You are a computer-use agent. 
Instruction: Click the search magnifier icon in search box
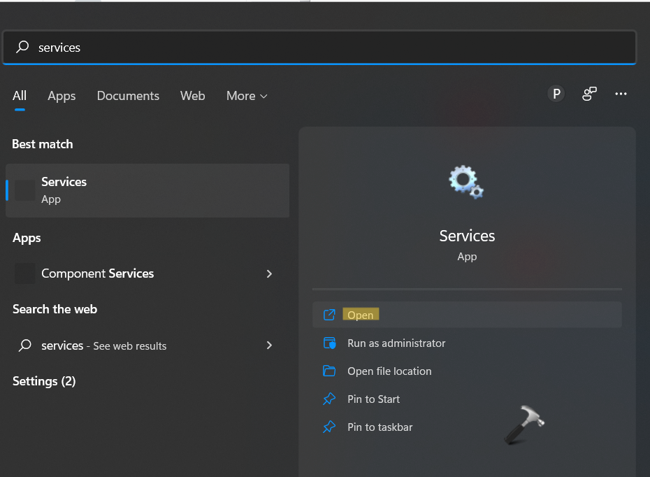pyautogui.click(x=23, y=48)
